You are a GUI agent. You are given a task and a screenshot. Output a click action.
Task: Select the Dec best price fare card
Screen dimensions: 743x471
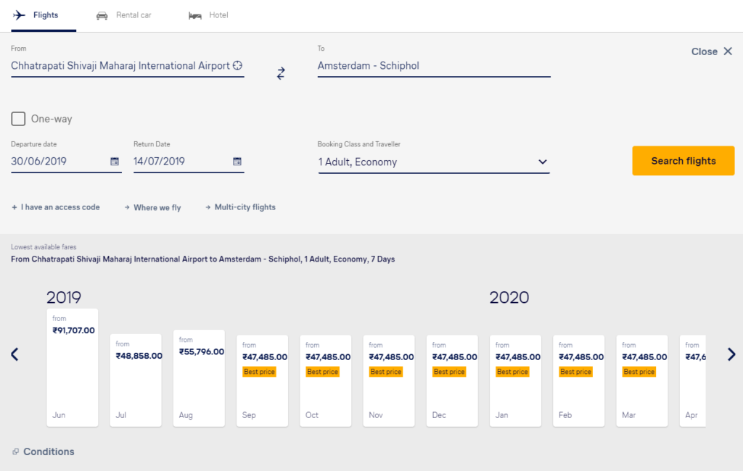(452, 381)
